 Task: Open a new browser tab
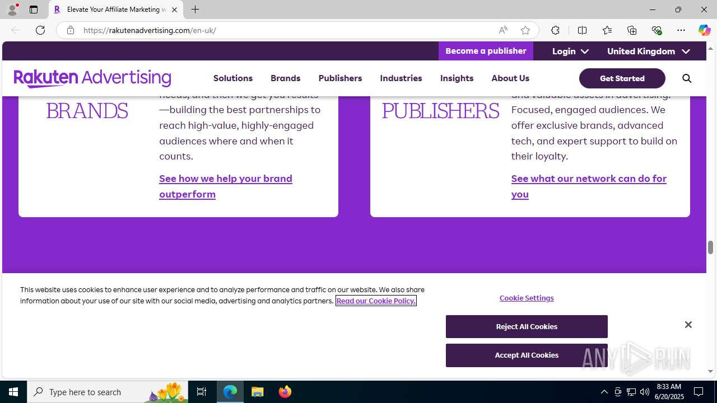[195, 10]
